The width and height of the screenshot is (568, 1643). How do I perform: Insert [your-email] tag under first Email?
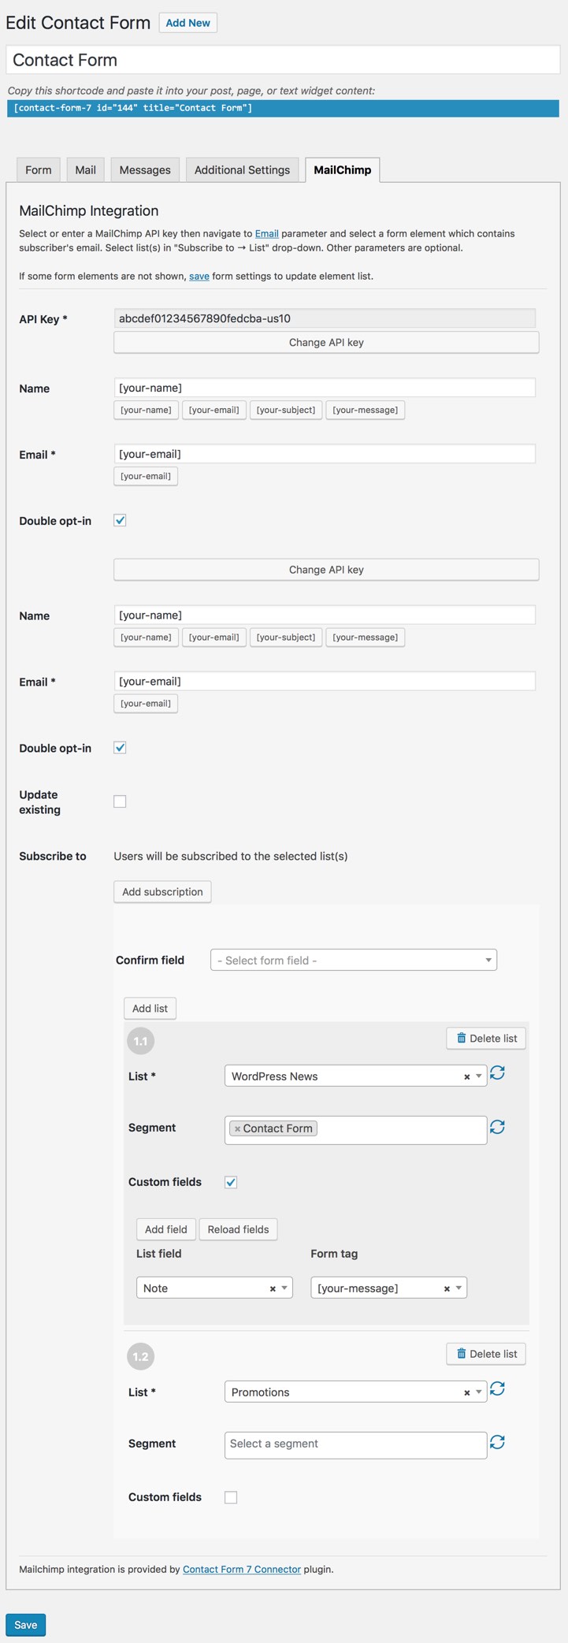[146, 477]
